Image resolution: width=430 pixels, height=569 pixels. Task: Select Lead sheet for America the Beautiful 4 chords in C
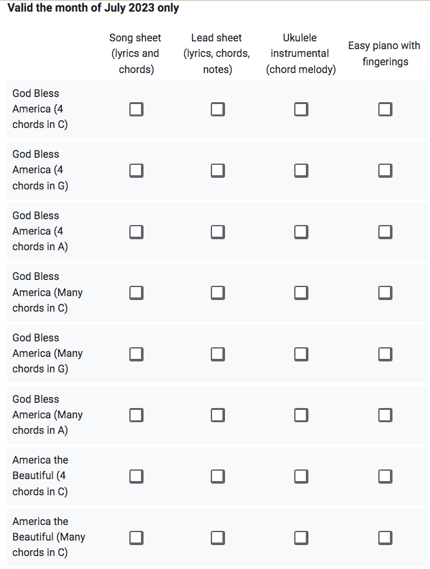tap(217, 476)
